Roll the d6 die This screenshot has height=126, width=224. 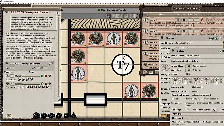click(66, 115)
